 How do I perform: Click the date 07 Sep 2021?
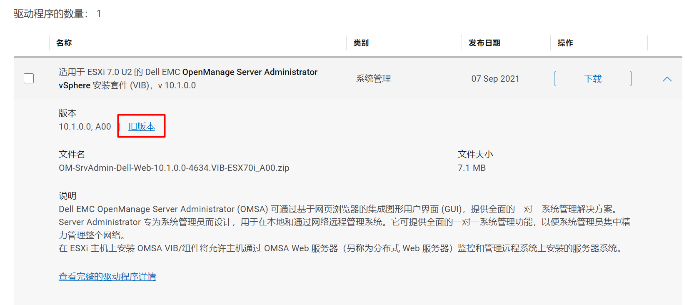[x=495, y=79]
